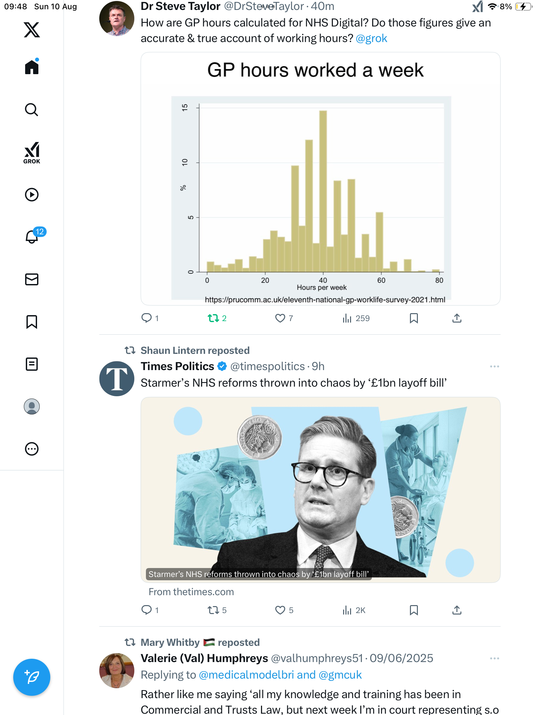
Task: Open more options on Valerie Humphreys post
Action: click(494, 658)
